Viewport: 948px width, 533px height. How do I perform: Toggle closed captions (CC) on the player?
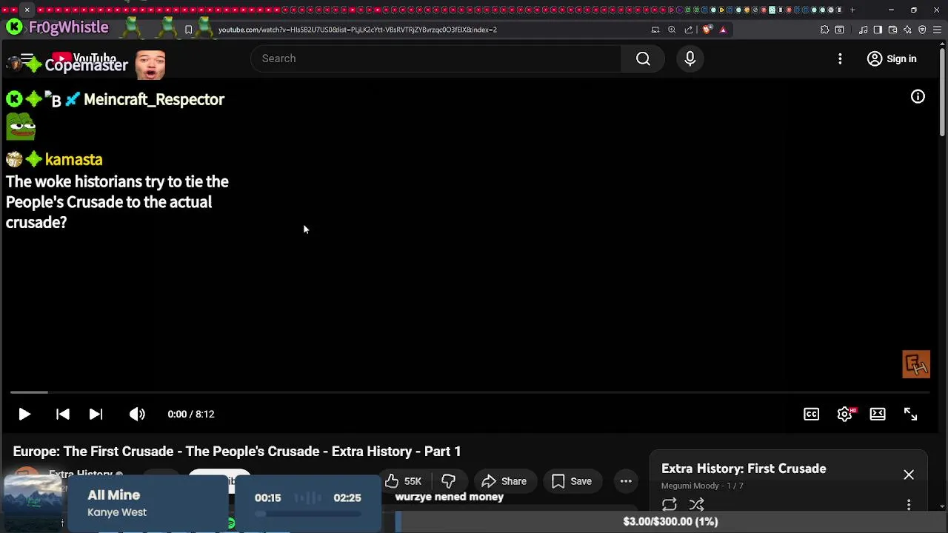coord(812,414)
